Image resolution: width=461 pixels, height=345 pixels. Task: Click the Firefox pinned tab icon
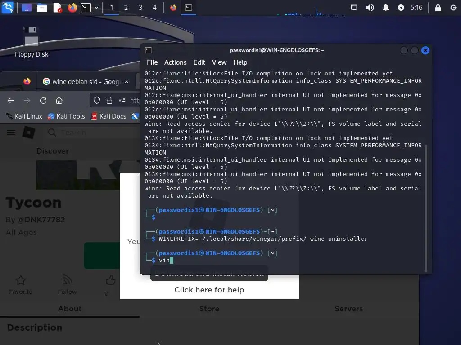tap(27, 81)
